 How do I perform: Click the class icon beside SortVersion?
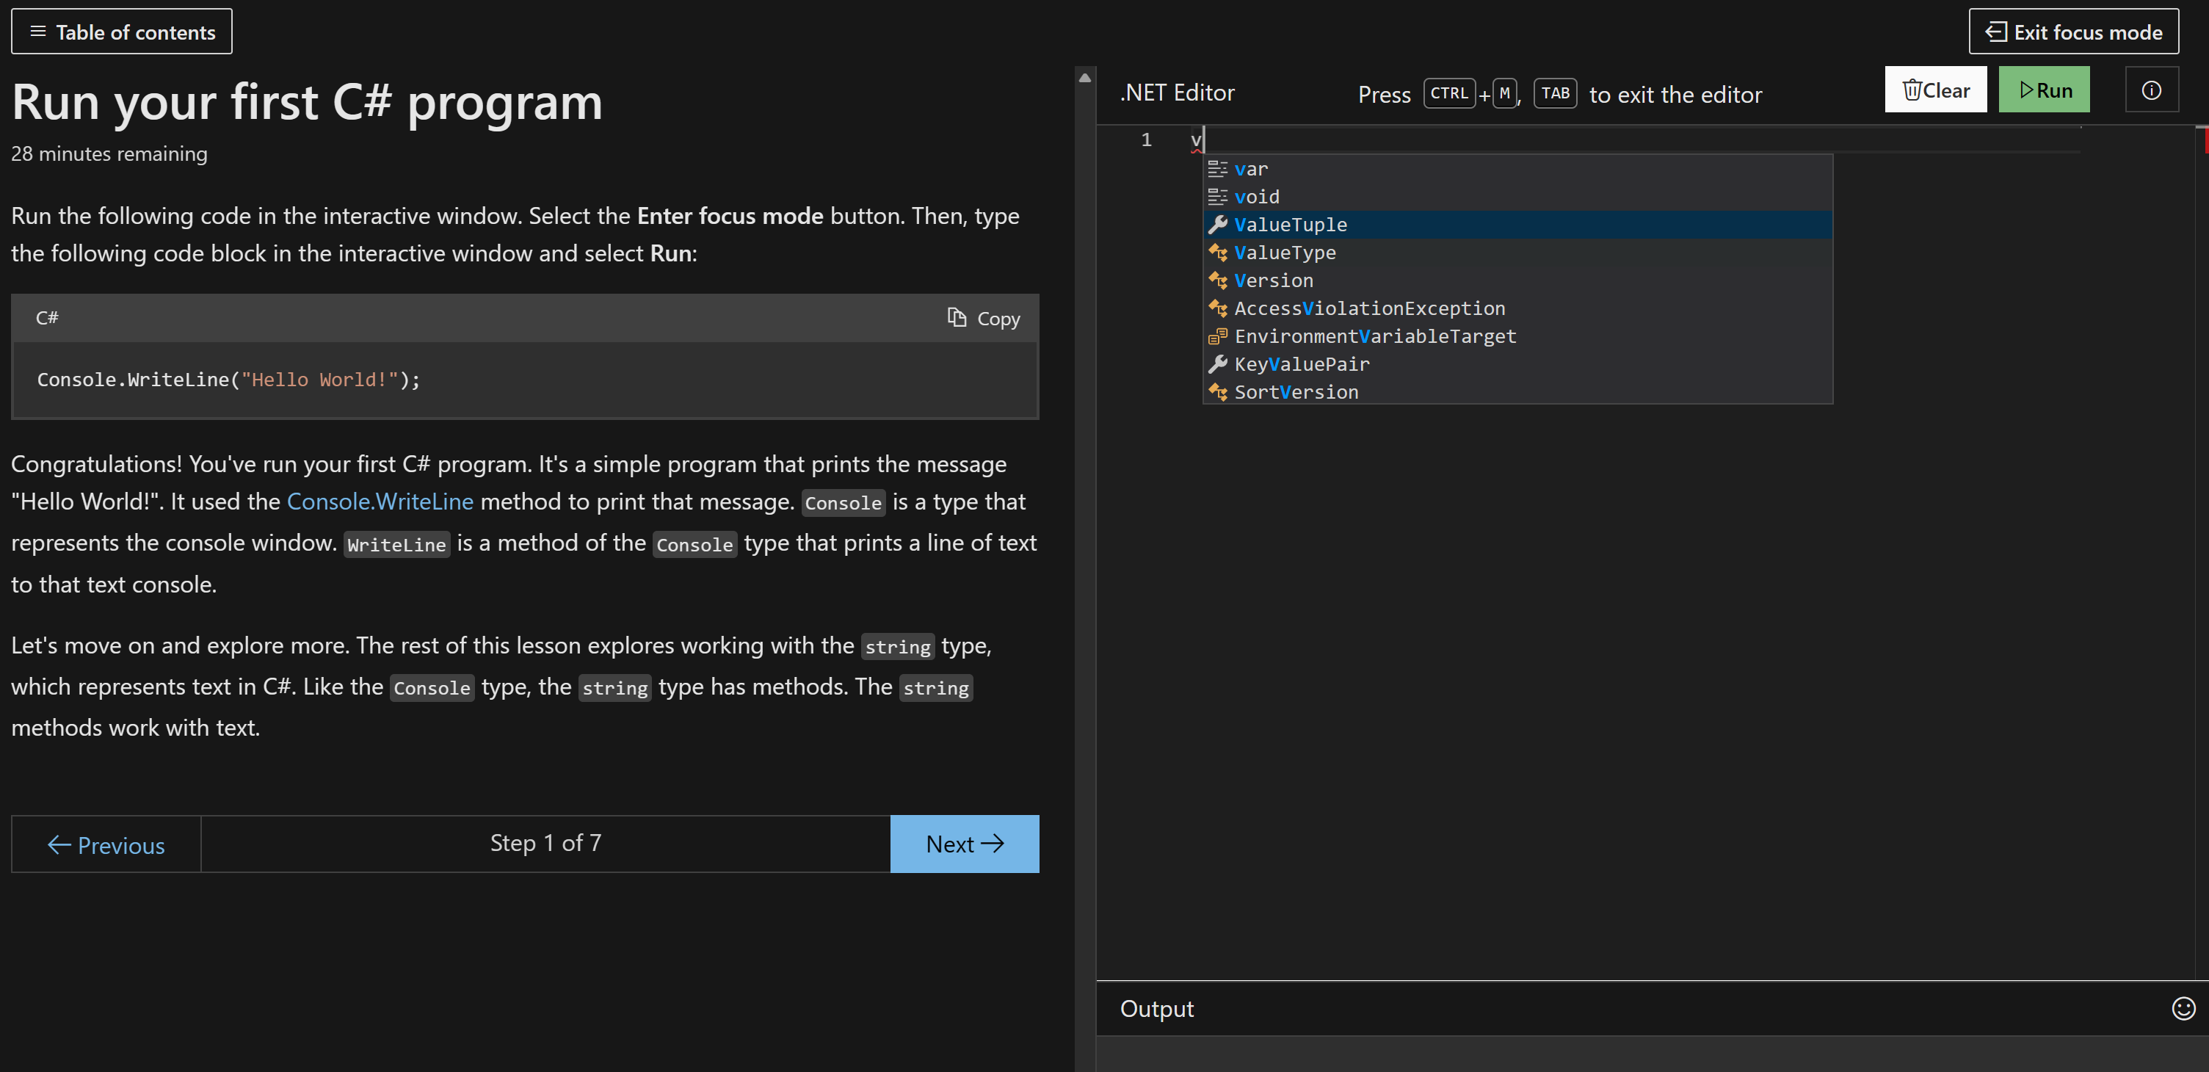[x=1218, y=392]
